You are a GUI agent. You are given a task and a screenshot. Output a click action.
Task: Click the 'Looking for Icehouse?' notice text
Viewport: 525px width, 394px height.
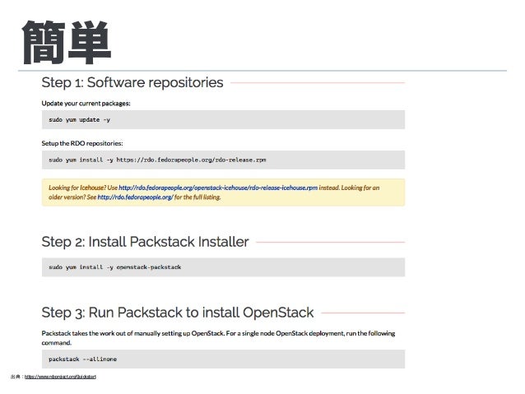[x=214, y=192]
